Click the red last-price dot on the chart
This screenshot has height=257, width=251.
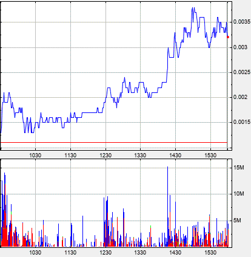[228, 37]
